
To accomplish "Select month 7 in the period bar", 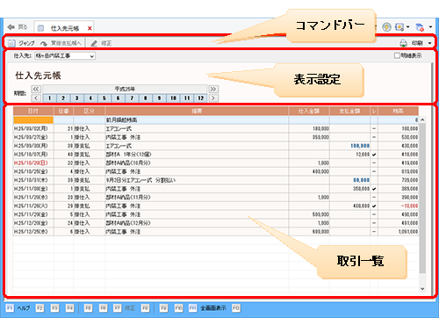I will coord(132,98).
